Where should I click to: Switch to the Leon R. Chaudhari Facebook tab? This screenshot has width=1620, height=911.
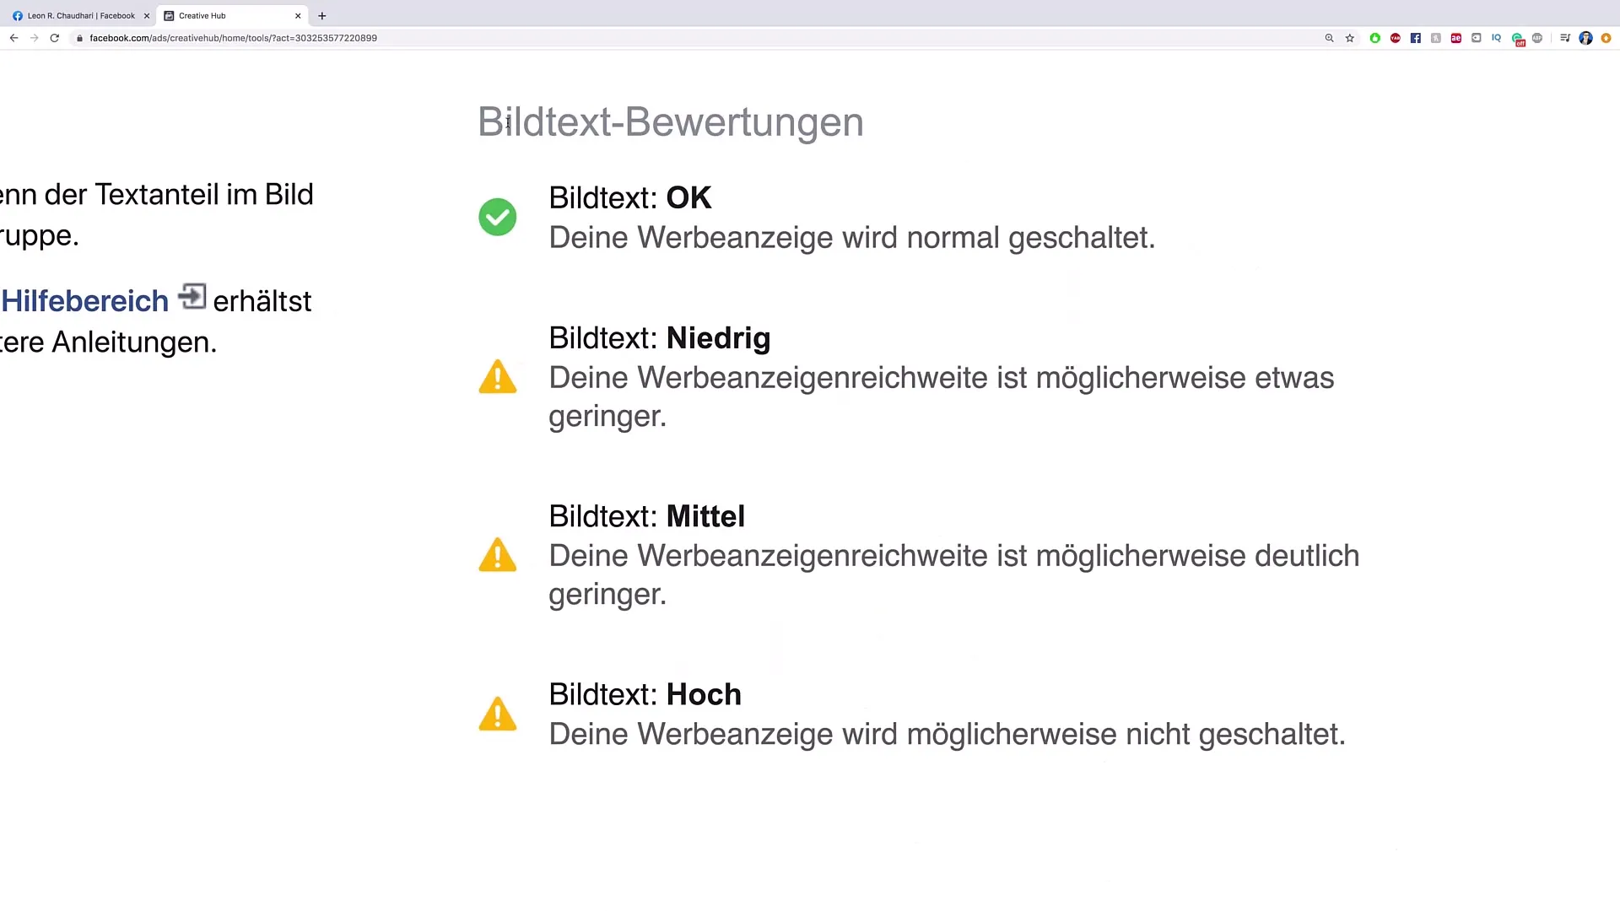click(80, 15)
